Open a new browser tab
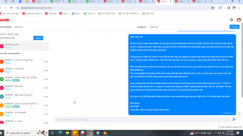Viewport: 243px width, 136px height. (211, 1)
